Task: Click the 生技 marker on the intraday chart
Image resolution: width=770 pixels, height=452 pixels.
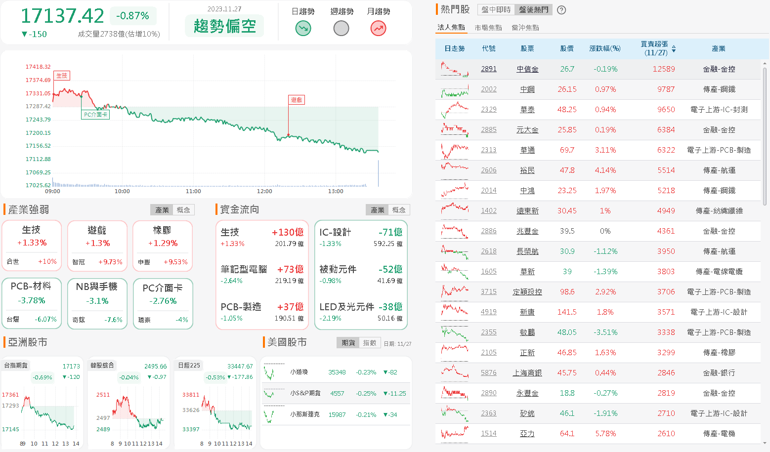Action: point(62,76)
